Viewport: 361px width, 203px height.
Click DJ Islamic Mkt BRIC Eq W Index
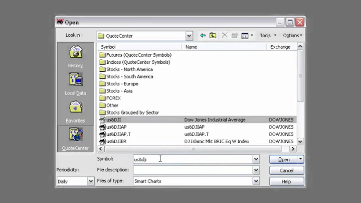tap(217, 141)
